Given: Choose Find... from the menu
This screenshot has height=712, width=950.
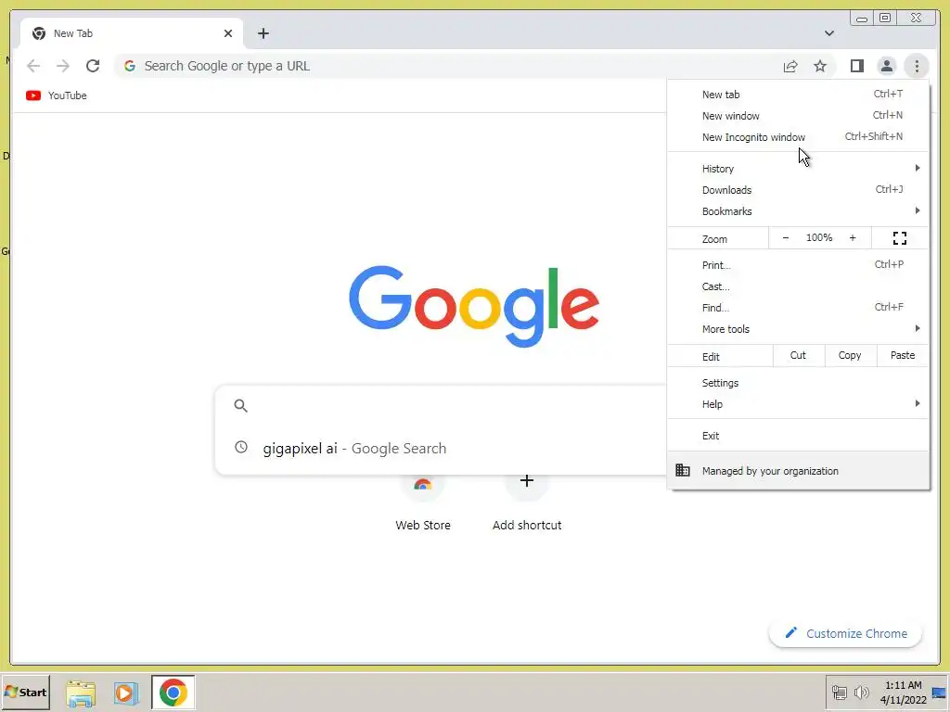Looking at the screenshot, I should point(799,308).
